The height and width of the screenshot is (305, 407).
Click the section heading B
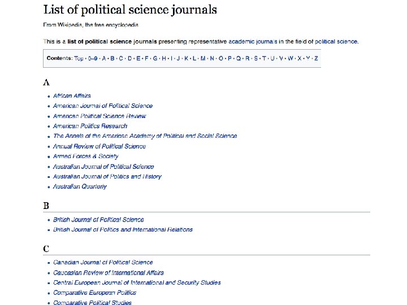(x=46, y=206)
